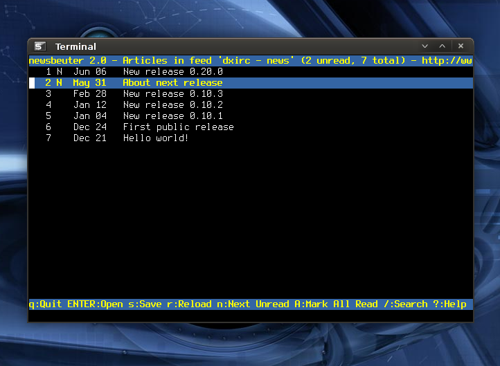Click the 'Dec 24' date entry
The height and width of the screenshot is (366, 500).
tap(90, 127)
